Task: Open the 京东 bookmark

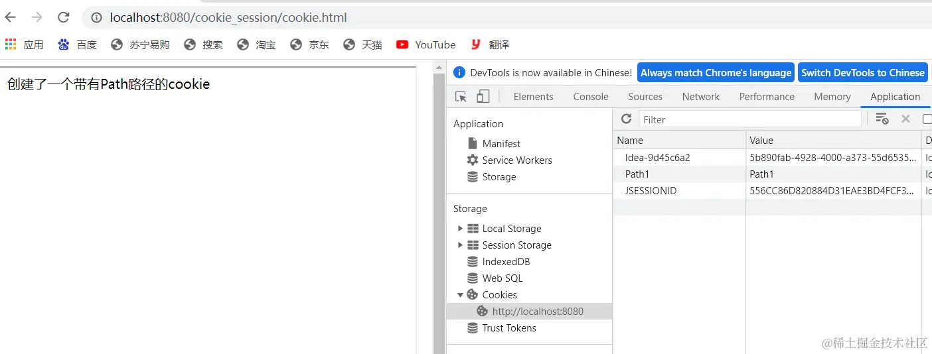Action: [x=309, y=44]
